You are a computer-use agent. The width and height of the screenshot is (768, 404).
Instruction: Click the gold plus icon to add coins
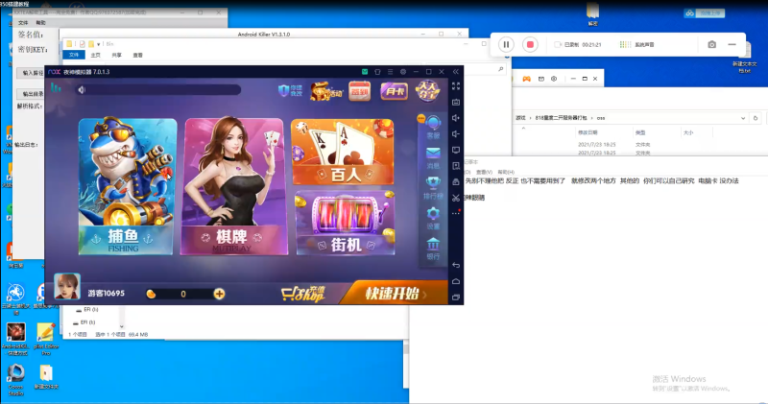(219, 294)
